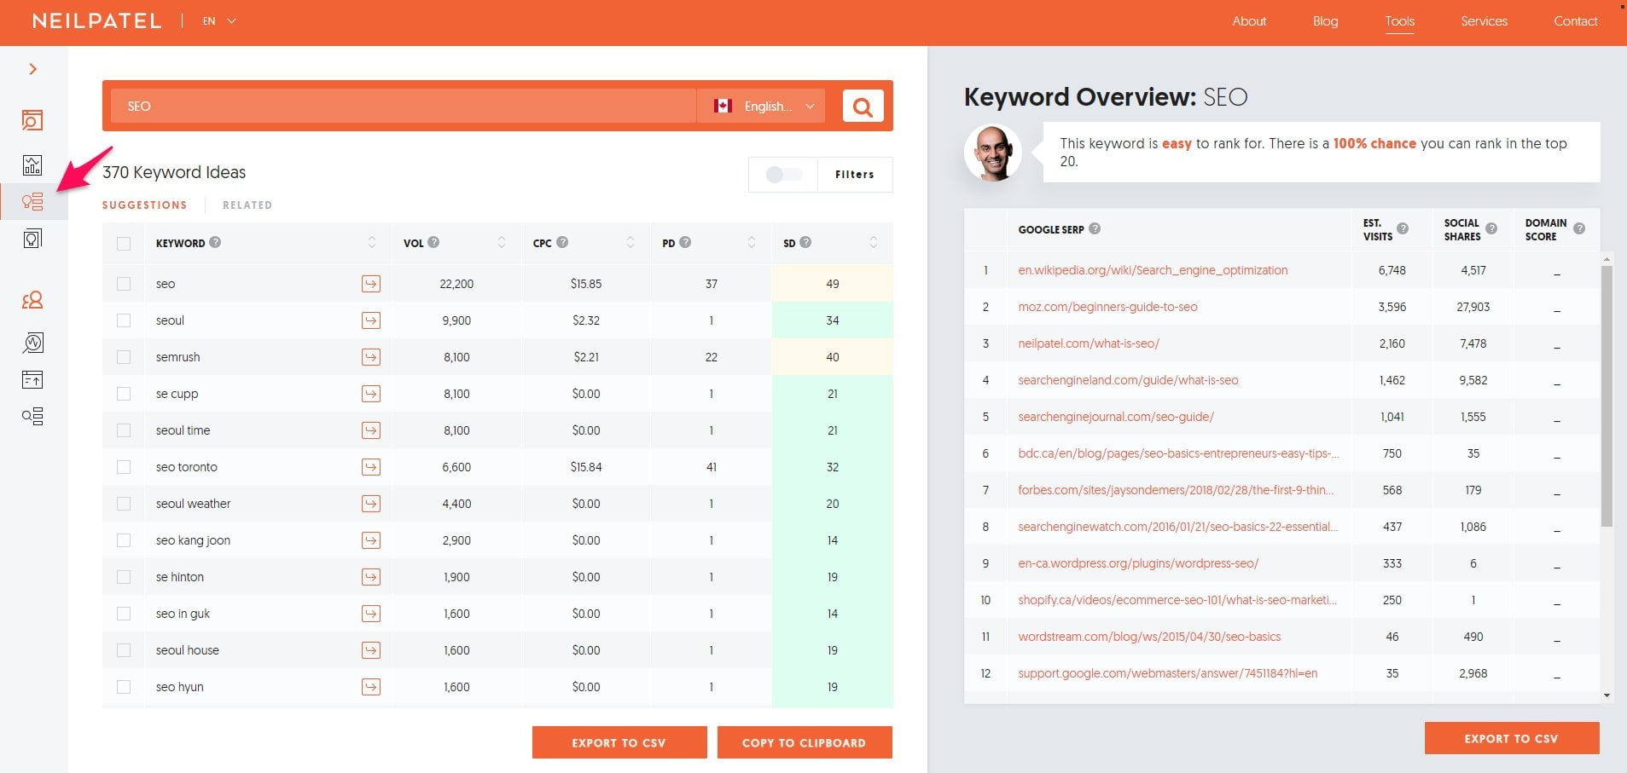Click Export to CSV under SERP table
Screen dimensions: 1627x773
(1512, 738)
